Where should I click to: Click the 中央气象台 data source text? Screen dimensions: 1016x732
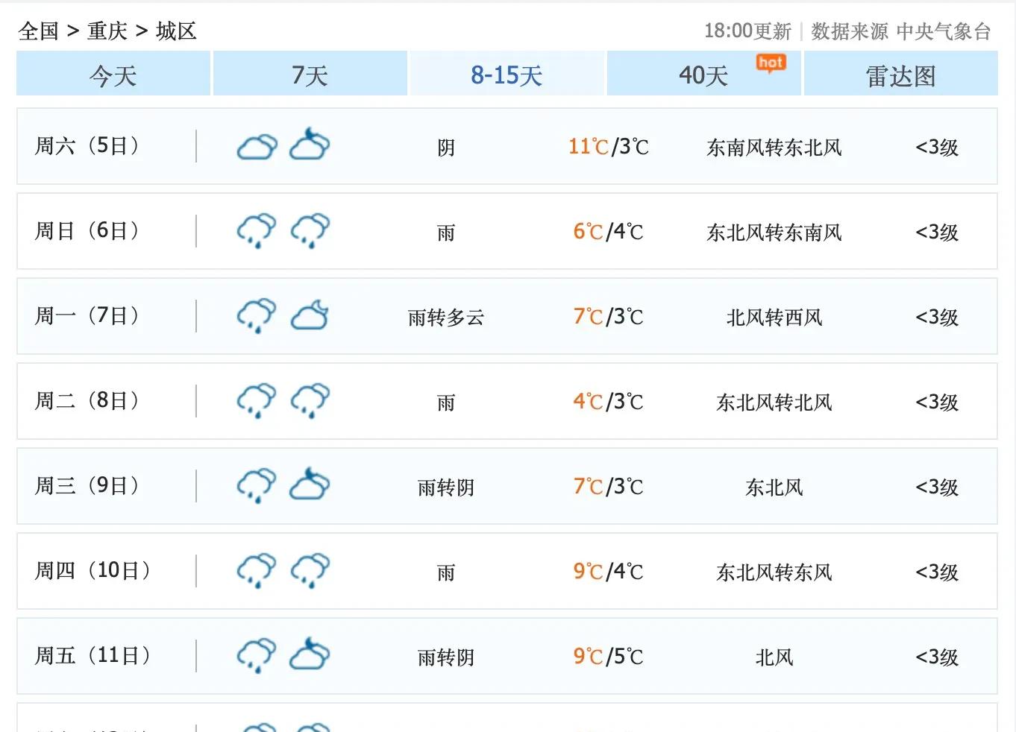(x=943, y=31)
